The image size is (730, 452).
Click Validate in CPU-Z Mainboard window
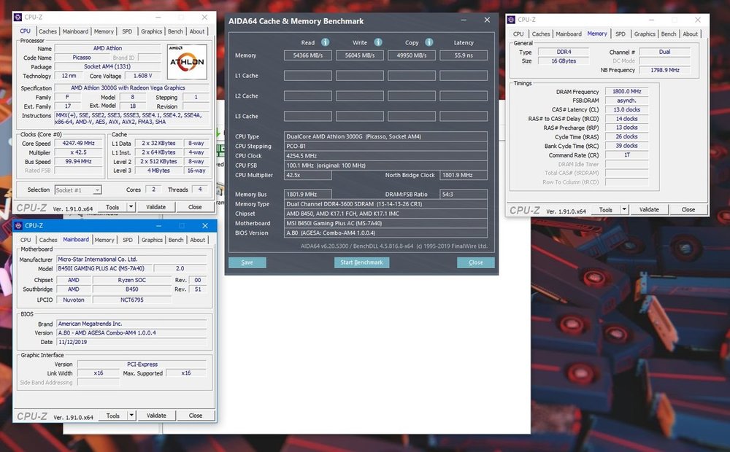pyautogui.click(x=156, y=416)
